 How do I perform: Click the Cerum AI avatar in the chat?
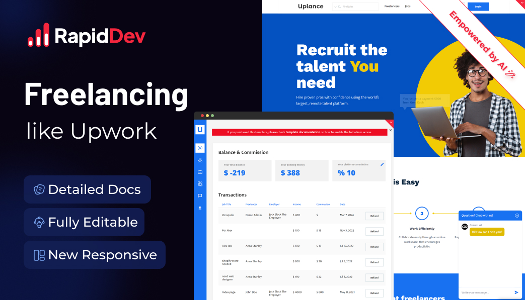click(465, 226)
